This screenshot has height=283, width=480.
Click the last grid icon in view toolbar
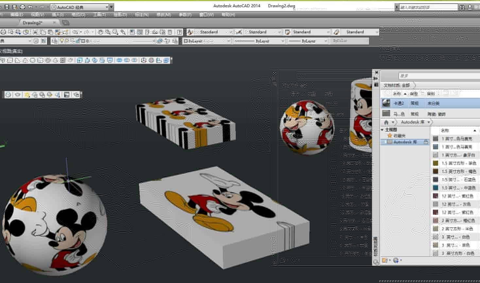pos(166,60)
